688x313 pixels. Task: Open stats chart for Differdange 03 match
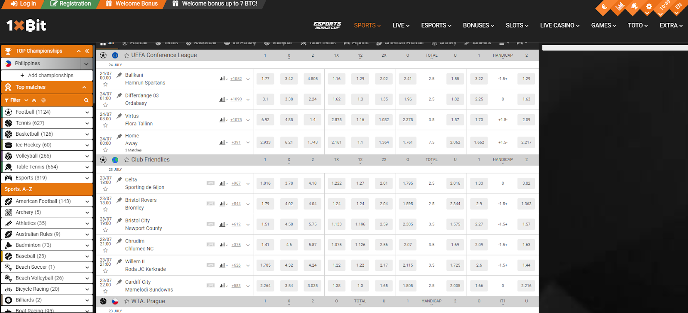pyautogui.click(x=222, y=99)
